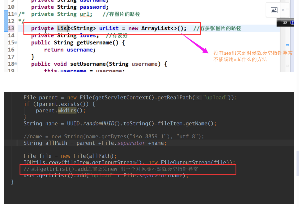
Task: Click 'String allPath' declaration line
Action: click(x=95, y=143)
